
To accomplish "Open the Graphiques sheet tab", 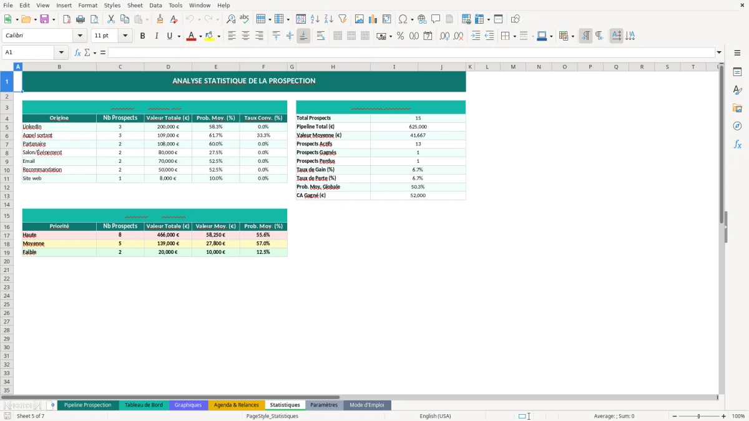I will 188,405.
